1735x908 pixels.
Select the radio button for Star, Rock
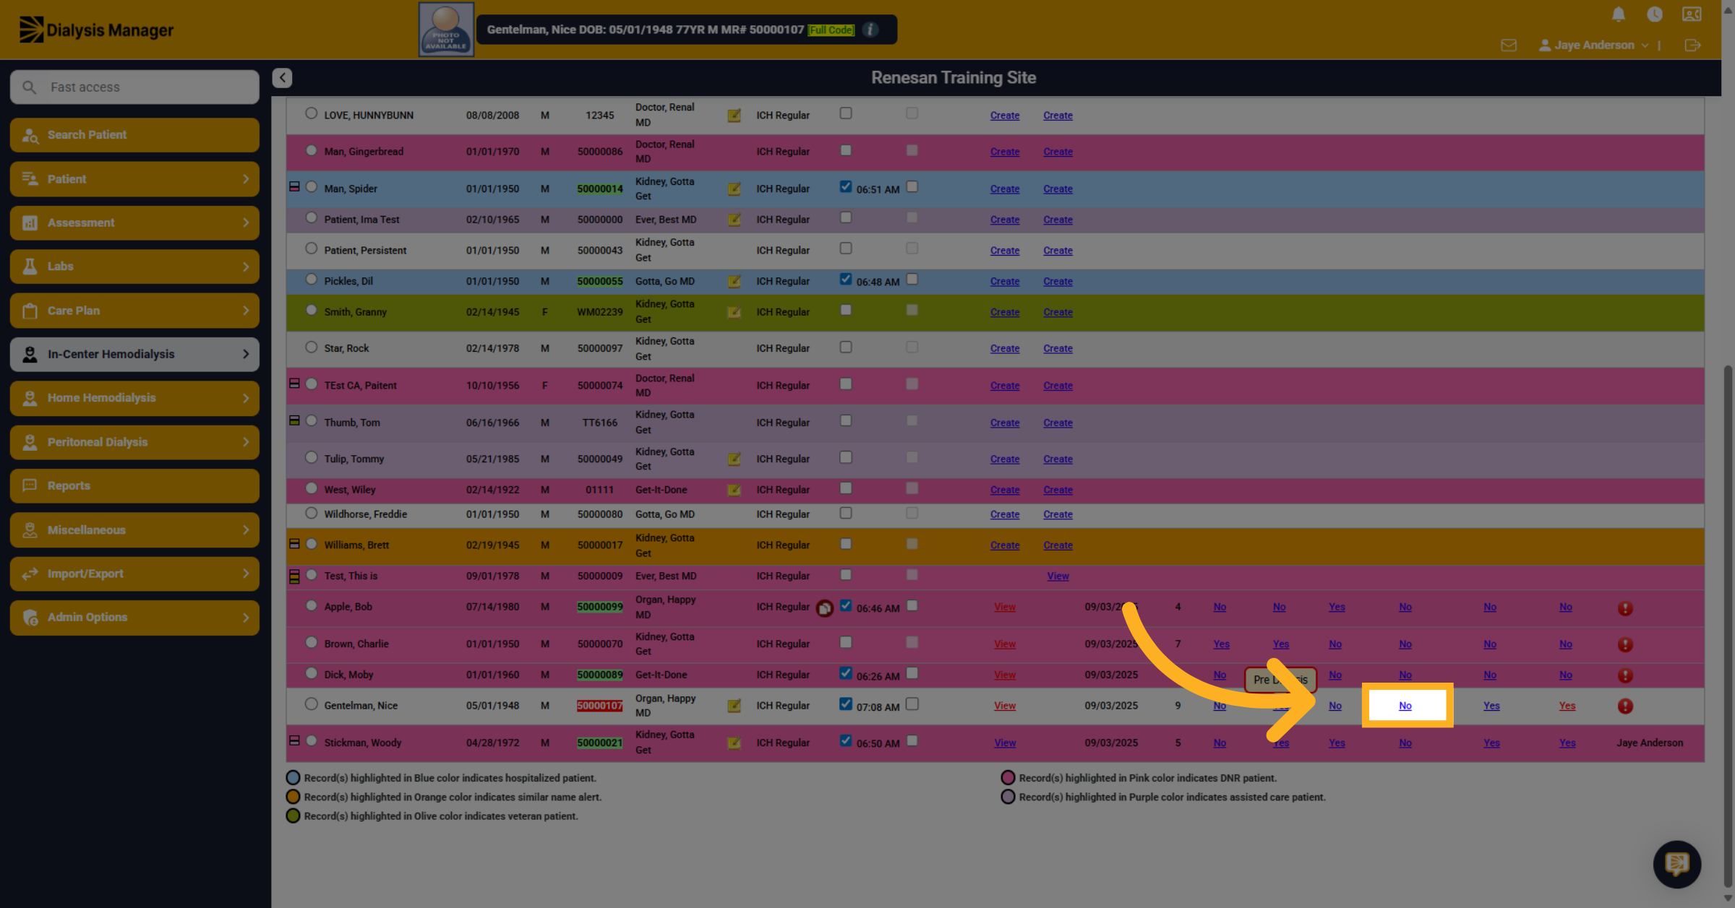coord(311,347)
